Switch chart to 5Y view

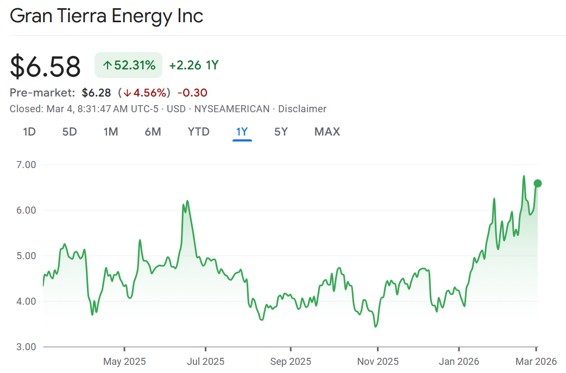(281, 132)
